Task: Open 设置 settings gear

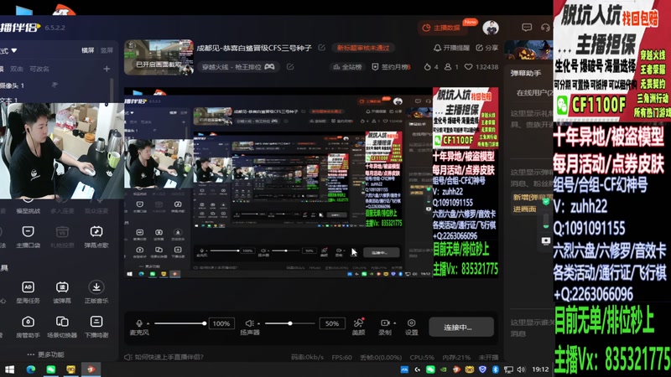Action: (x=411, y=326)
